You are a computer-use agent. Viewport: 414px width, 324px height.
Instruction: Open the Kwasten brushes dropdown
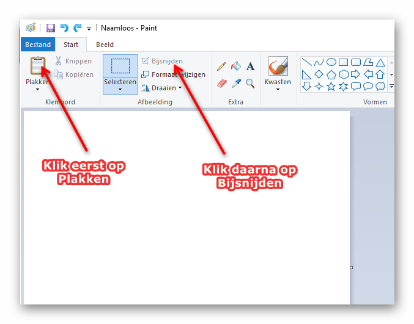278,89
